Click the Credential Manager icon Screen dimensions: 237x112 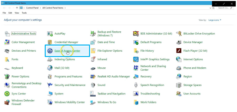point(50,42)
